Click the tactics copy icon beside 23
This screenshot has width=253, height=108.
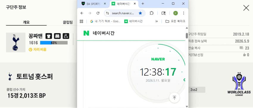tap(241, 48)
